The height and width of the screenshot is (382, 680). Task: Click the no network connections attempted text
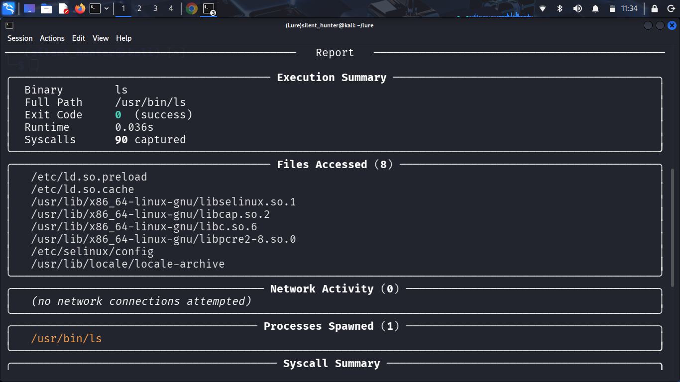tap(141, 301)
